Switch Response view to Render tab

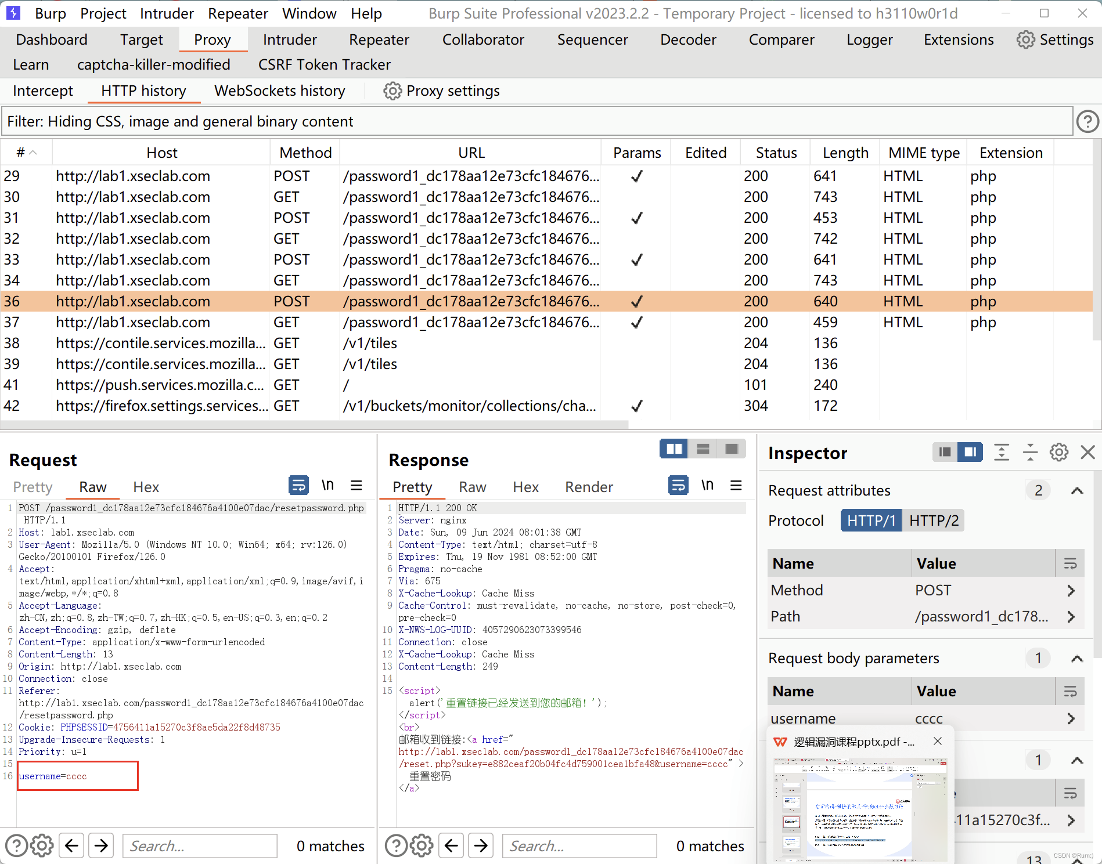(x=589, y=487)
